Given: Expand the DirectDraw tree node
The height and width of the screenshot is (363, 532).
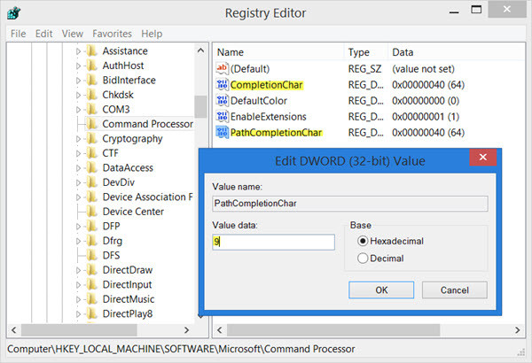Looking at the screenshot, I should [x=78, y=270].
